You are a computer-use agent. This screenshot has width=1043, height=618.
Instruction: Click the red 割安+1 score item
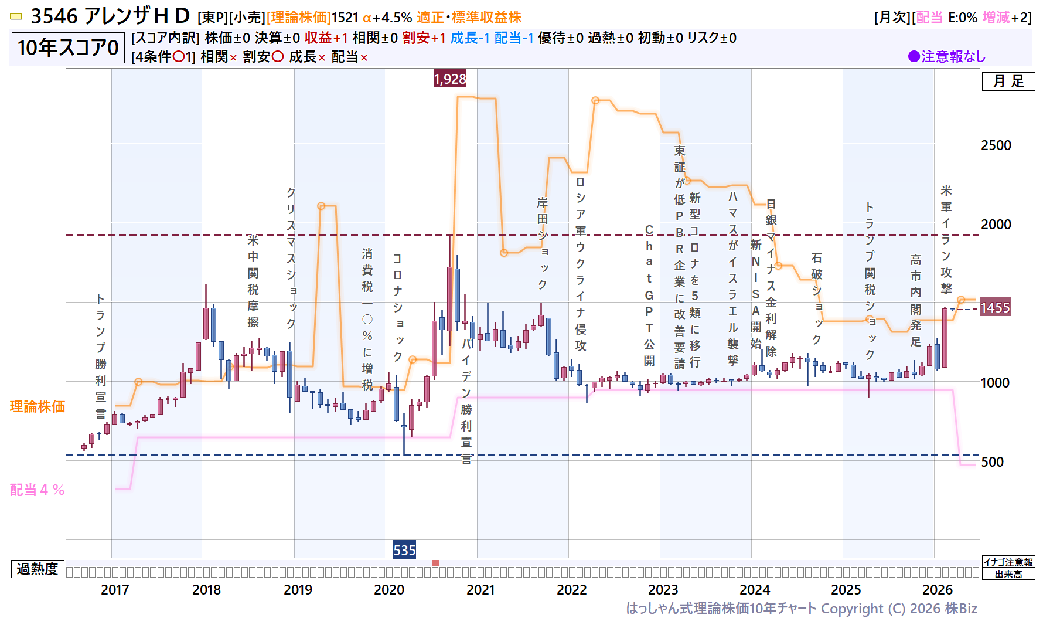424,38
